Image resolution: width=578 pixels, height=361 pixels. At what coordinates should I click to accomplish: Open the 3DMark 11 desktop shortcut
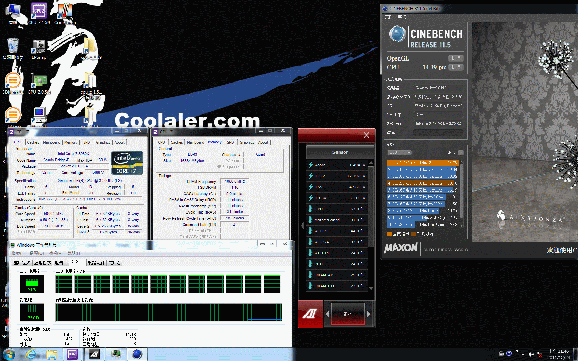click(x=13, y=84)
